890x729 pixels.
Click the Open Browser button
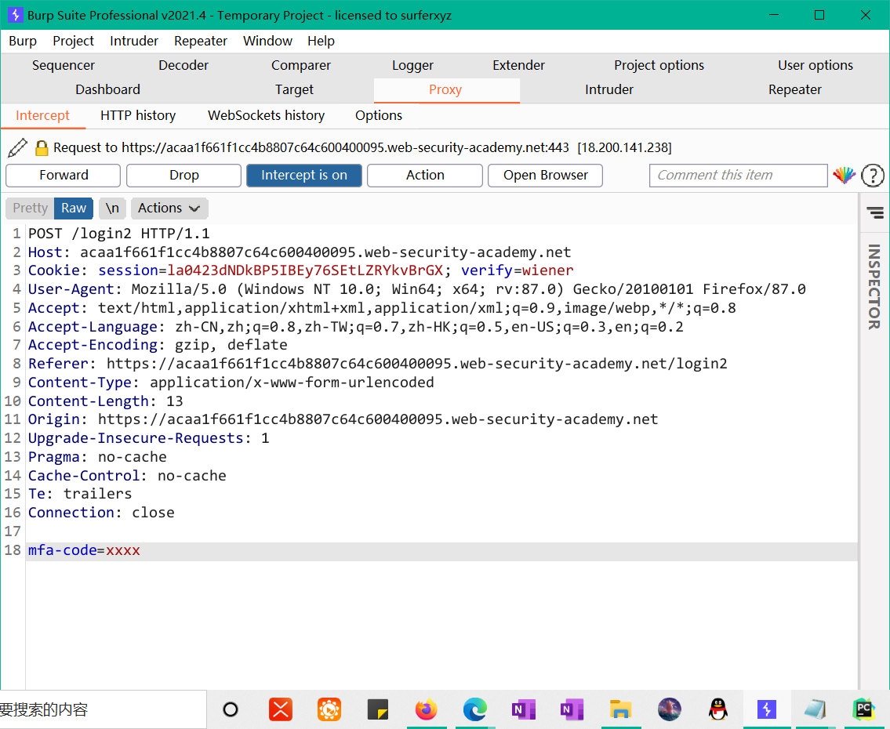(x=546, y=176)
